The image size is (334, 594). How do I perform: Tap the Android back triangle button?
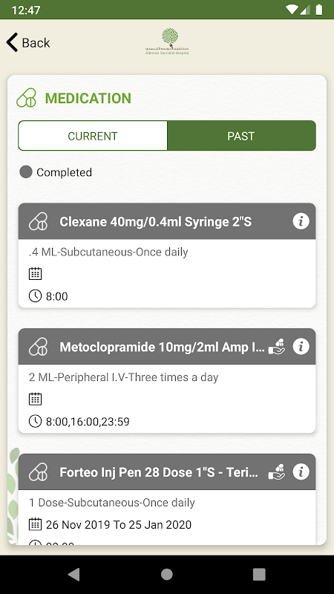pyautogui.click(x=73, y=574)
